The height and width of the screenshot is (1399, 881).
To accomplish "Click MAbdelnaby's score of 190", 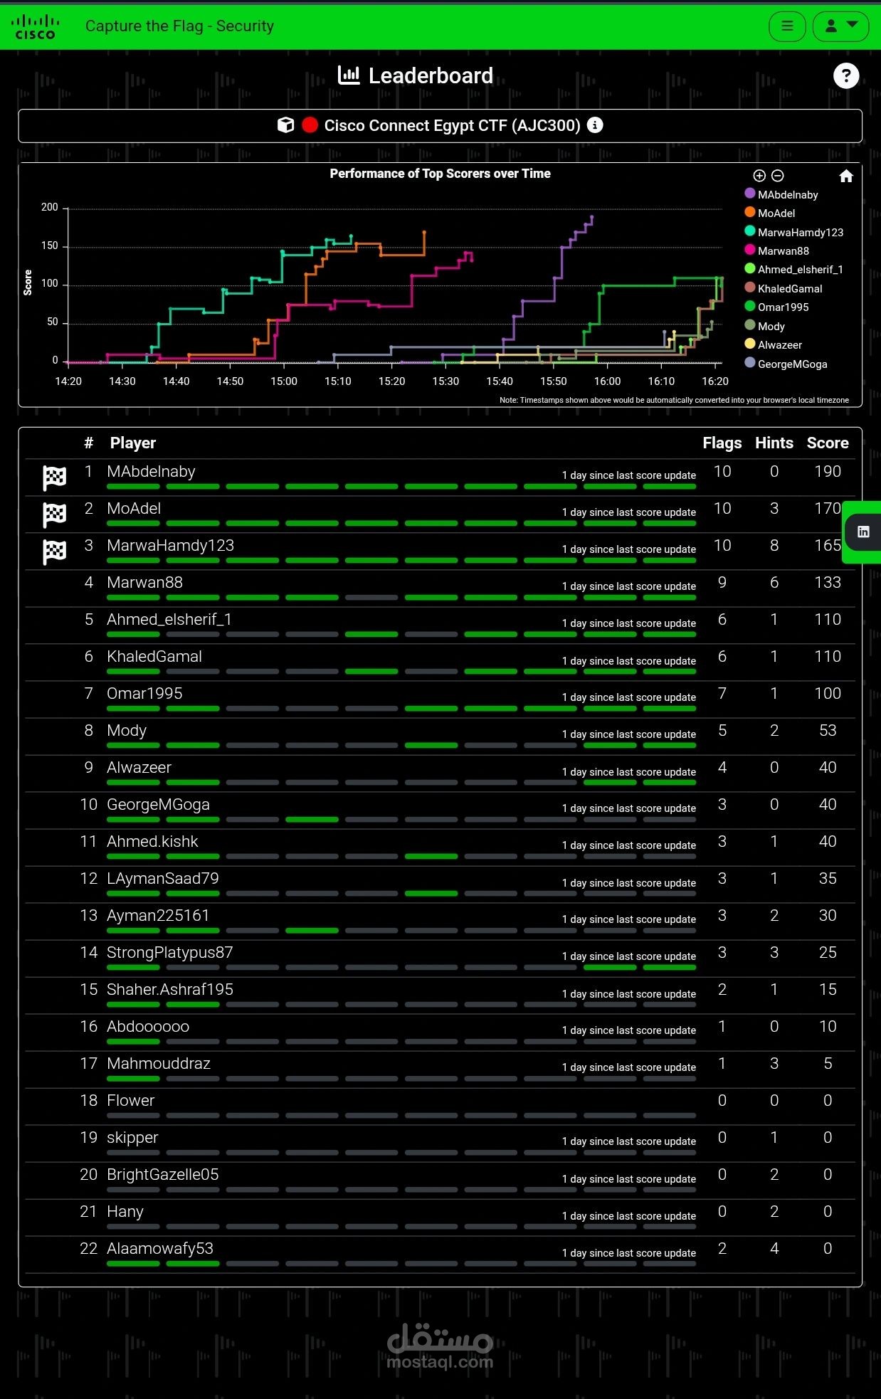I will coord(828,472).
